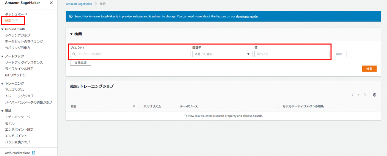Open ラベリング労働力
Screen dimensions: 387x156
[18, 48]
